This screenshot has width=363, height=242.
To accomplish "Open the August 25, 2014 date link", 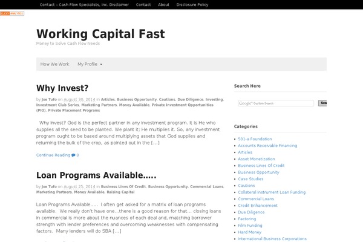I will [x=79, y=187].
